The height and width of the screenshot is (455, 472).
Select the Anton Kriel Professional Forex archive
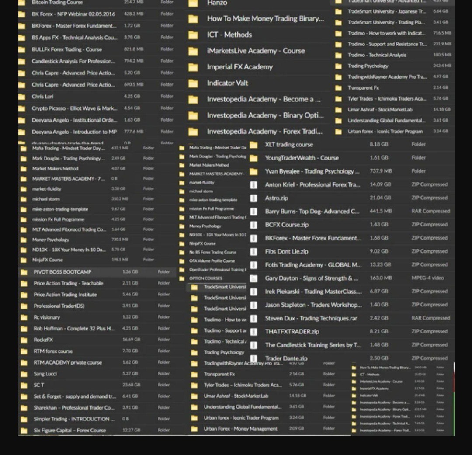point(312,185)
